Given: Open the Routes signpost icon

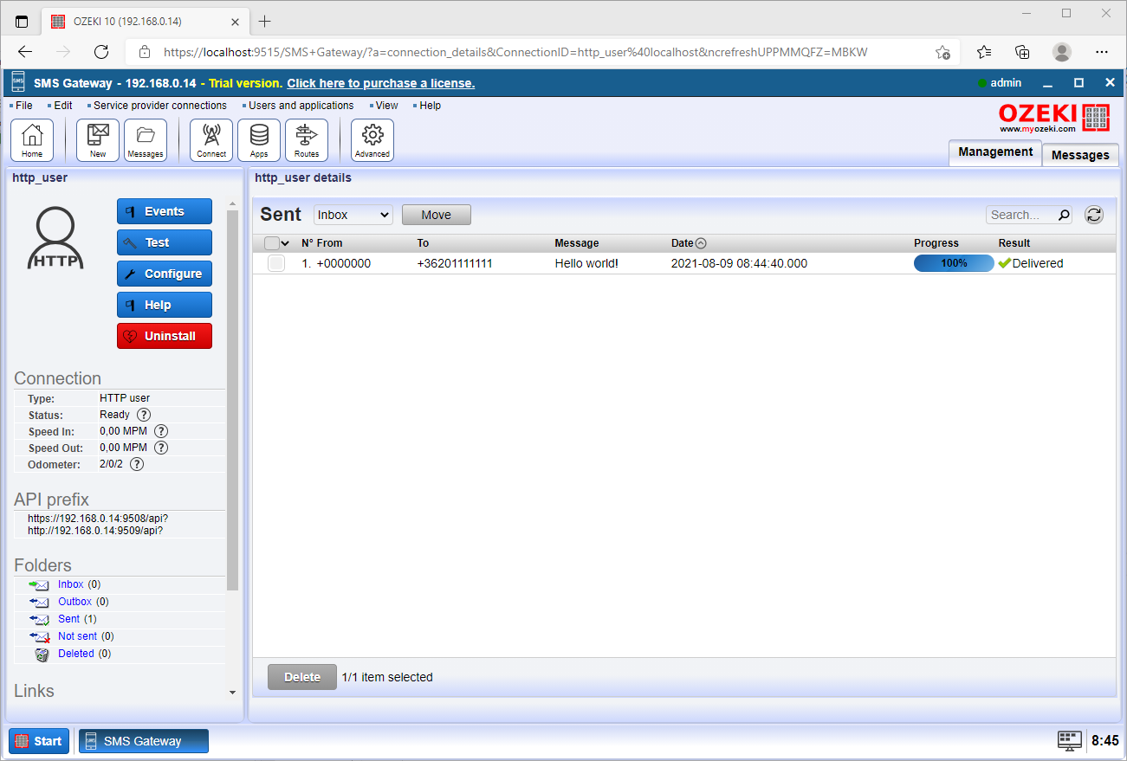Looking at the screenshot, I should pyautogui.click(x=307, y=140).
